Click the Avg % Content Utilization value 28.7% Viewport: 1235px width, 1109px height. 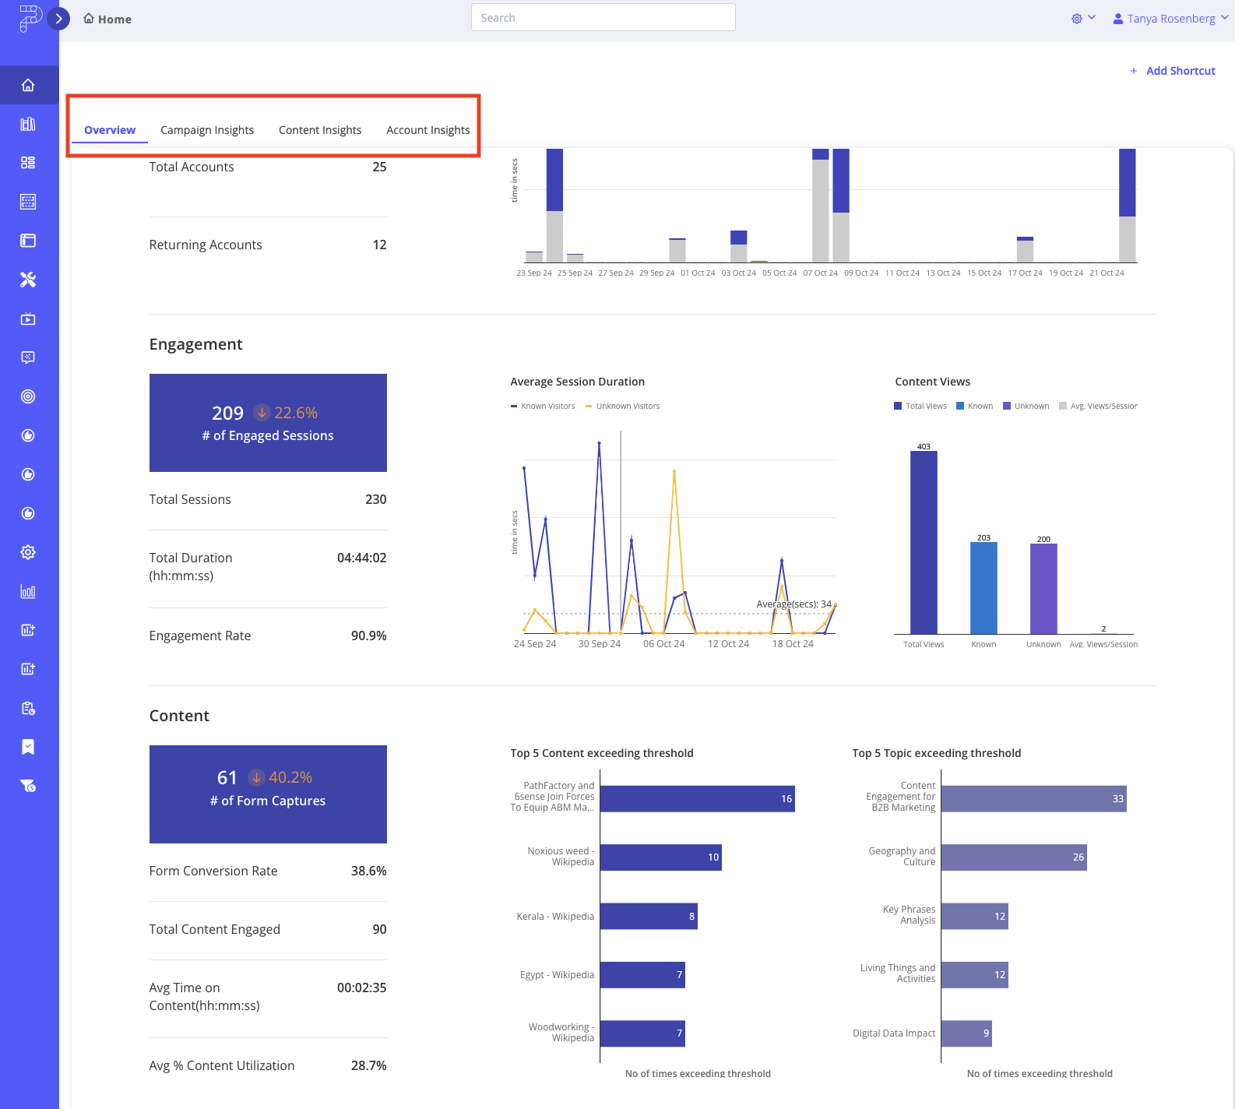[x=369, y=1065]
